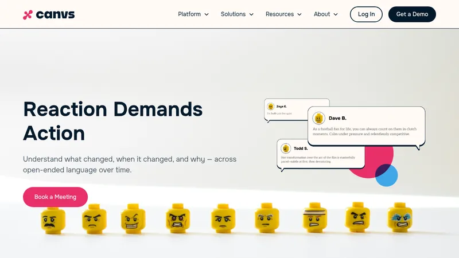Open the canvs wordmark home link
Image resolution: width=459 pixels, height=258 pixels.
click(55, 15)
